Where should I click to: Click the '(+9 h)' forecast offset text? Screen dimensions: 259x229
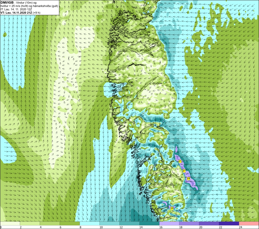[x=37, y=13]
